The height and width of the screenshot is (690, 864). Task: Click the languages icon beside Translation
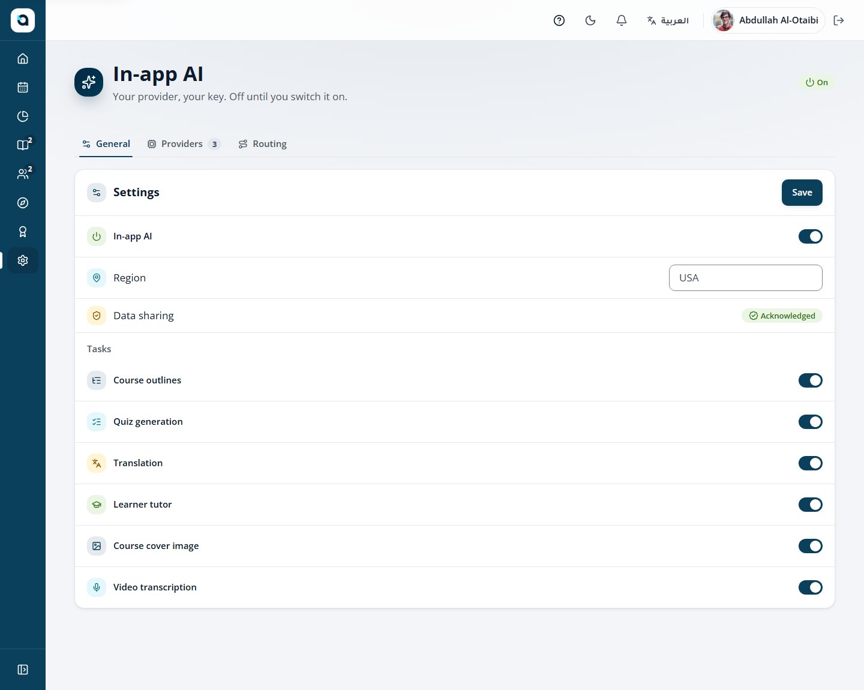pyautogui.click(x=97, y=463)
